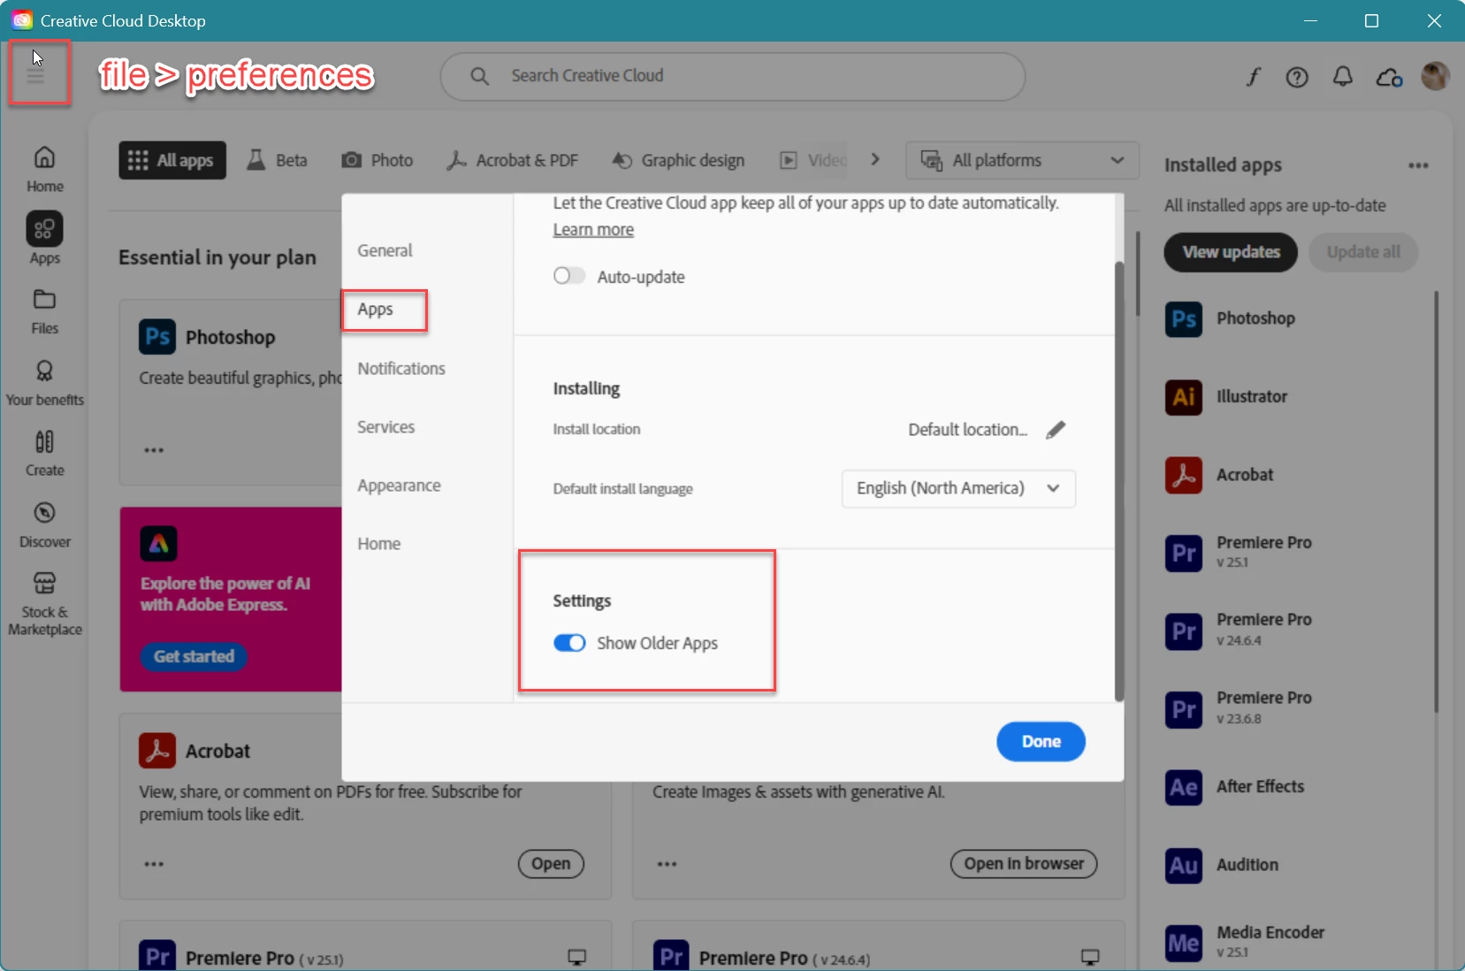This screenshot has width=1465, height=971.
Task: Select Notifications in preferences sidebar
Action: (401, 369)
